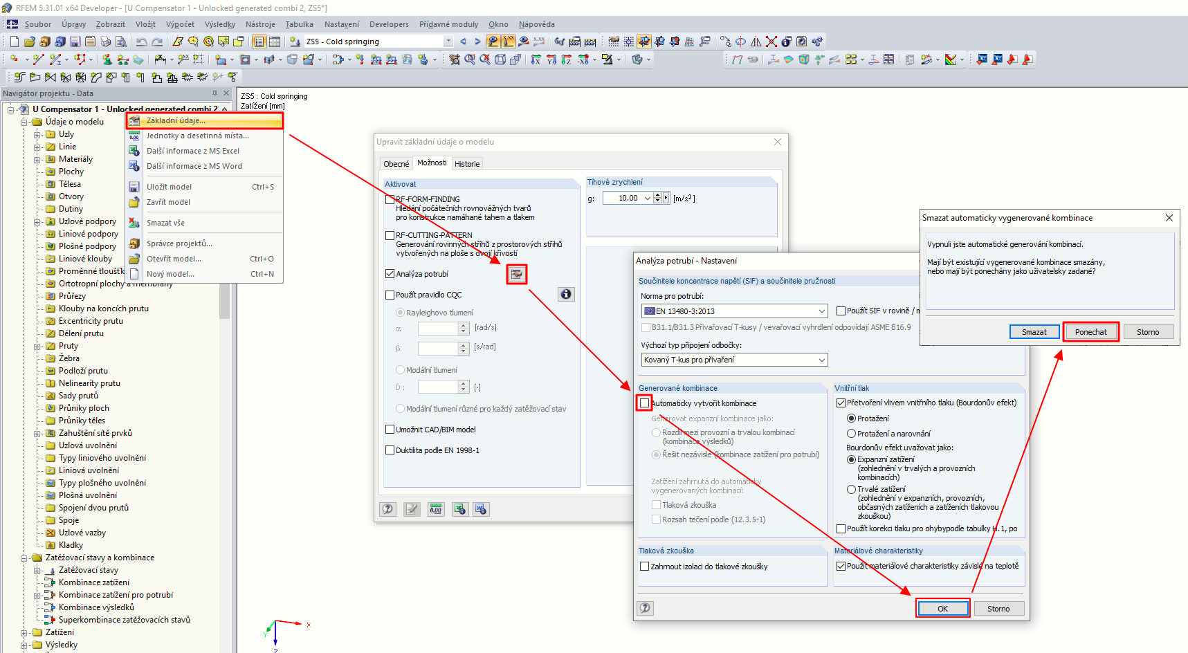Open gravity acceleration value dropdown
Screen dimensions: 1188x653
tap(648, 198)
